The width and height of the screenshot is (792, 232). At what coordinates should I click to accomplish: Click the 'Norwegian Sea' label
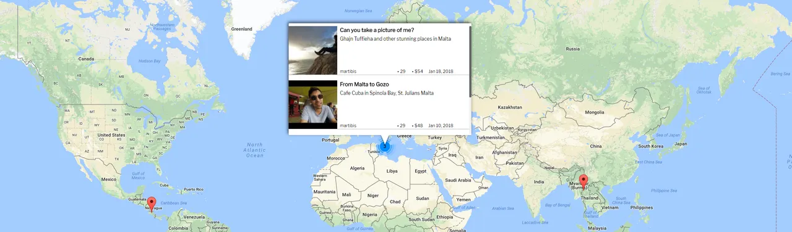359,10
